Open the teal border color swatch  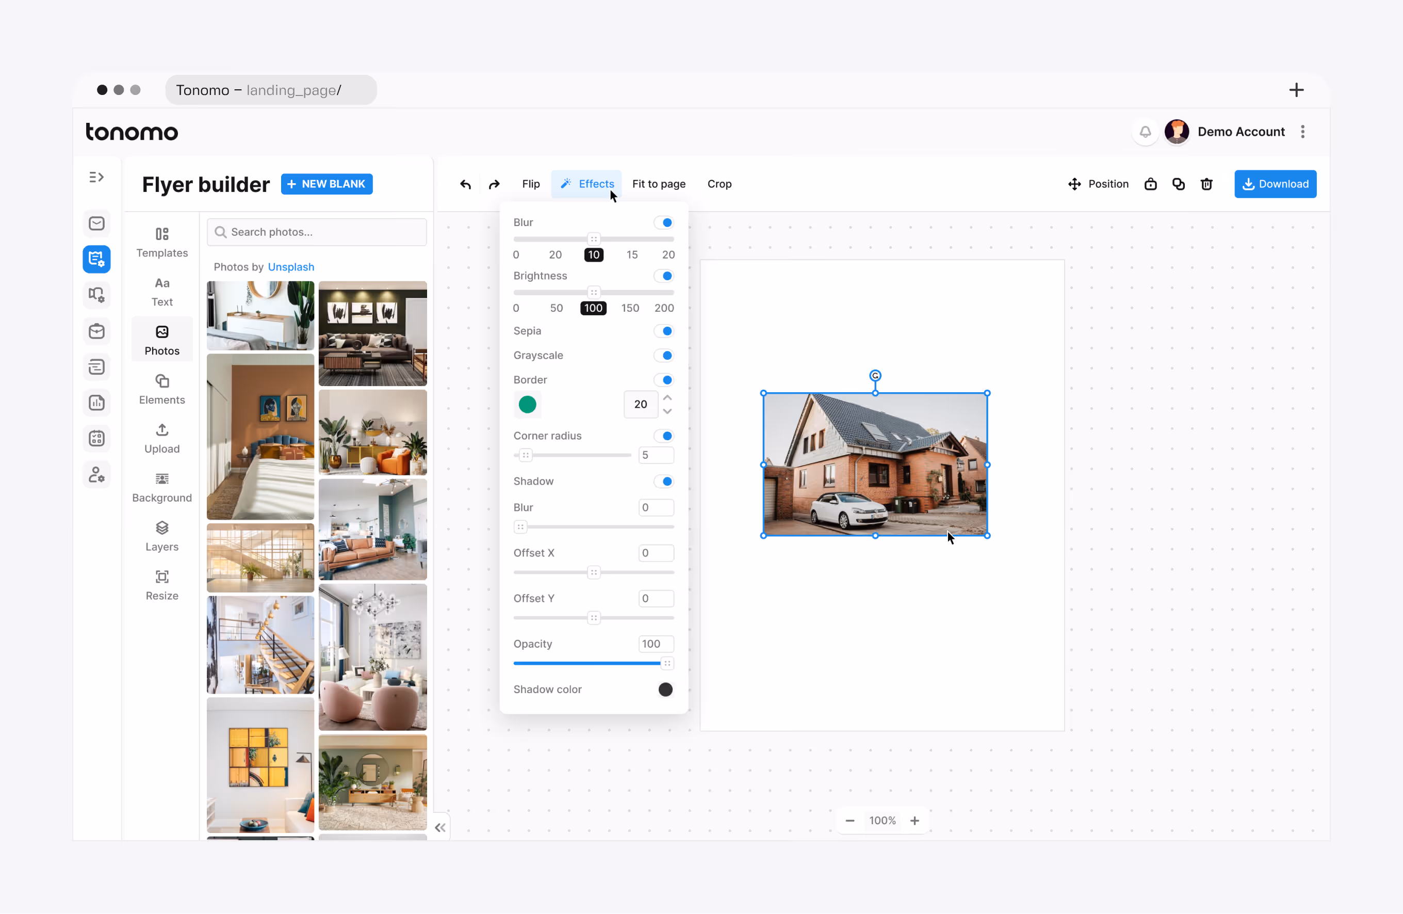pyautogui.click(x=527, y=405)
